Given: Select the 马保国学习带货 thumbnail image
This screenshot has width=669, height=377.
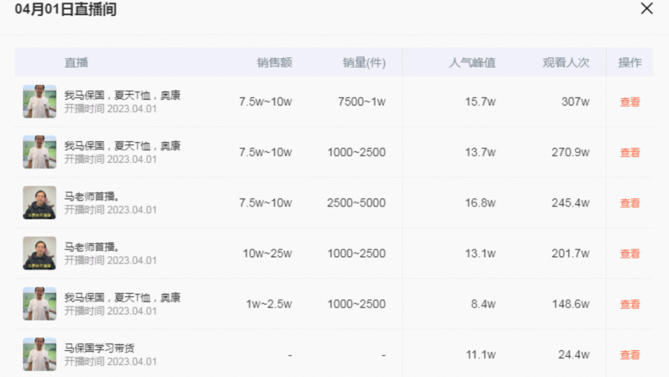Looking at the screenshot, I should click(x=40, y=355).
